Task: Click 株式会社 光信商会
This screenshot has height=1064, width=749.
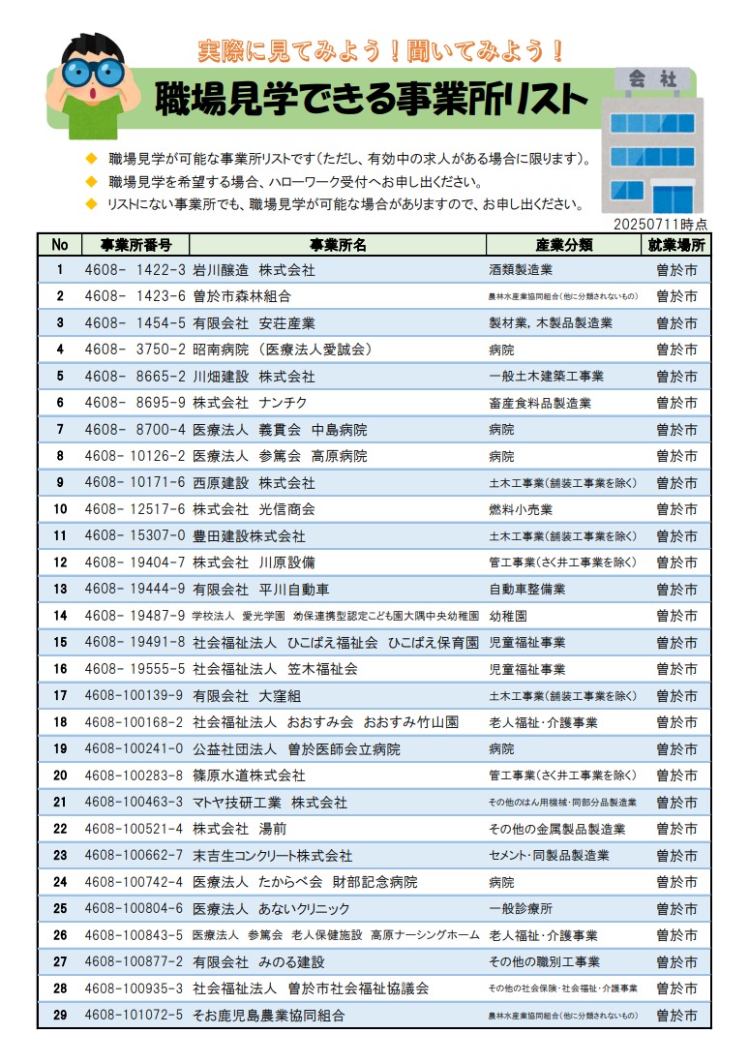Action: (254, 509)
